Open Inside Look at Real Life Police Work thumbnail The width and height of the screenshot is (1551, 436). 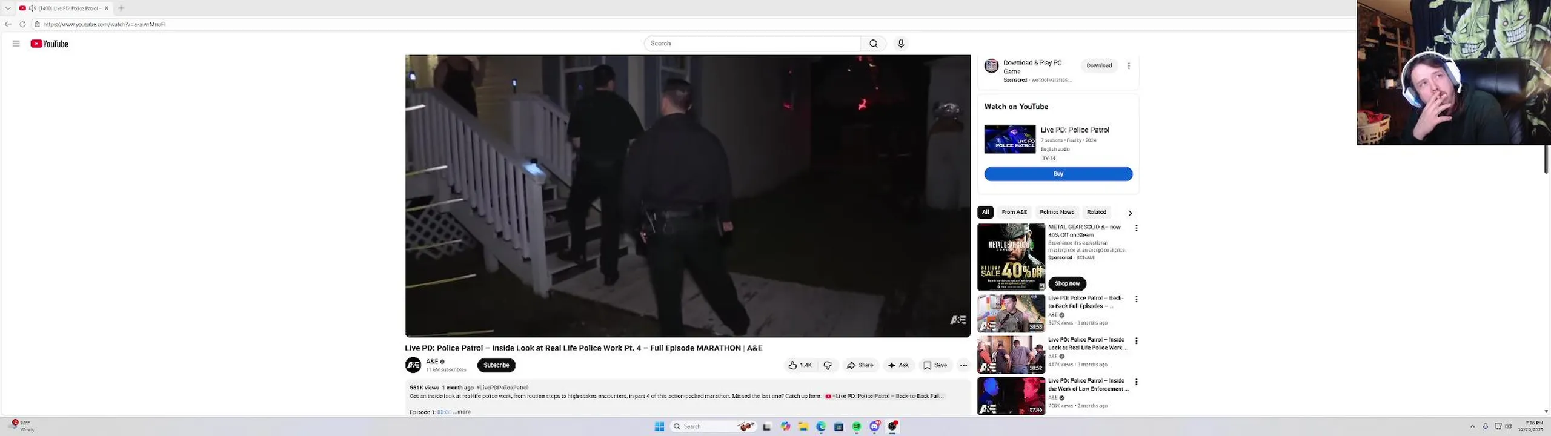1011,354
